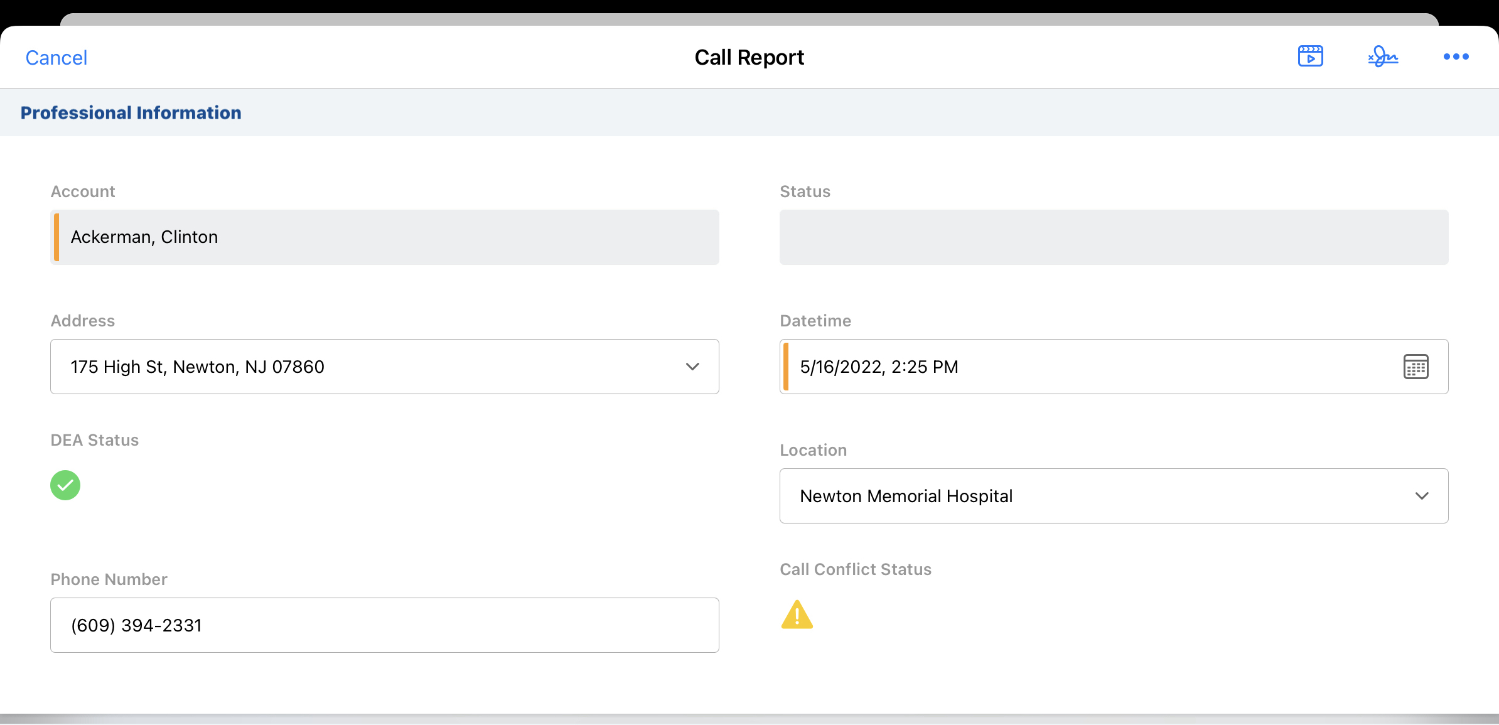Tap the Cancel button

(x=56, y=58)
